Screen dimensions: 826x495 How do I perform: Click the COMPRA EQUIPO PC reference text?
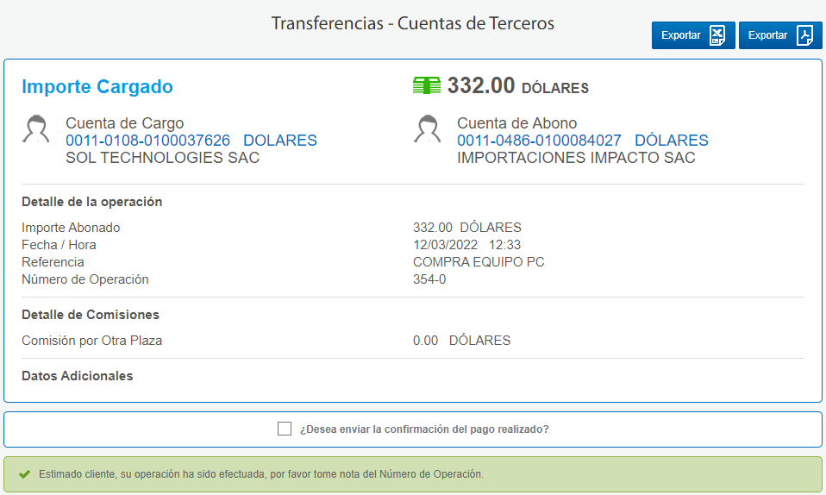click(479, 262)
